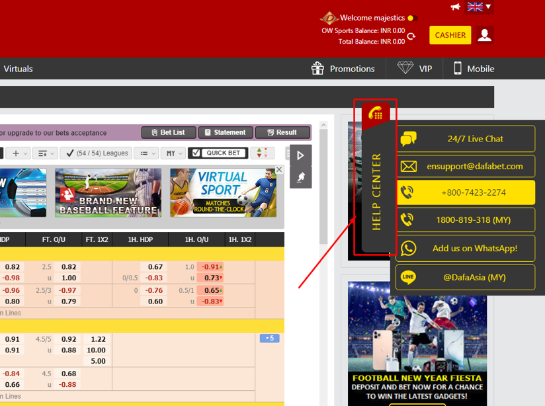545x406 pixels.
Task: Click the Dafabet gold logo badge
Action: pyautogui.click(x=329, y=18)
